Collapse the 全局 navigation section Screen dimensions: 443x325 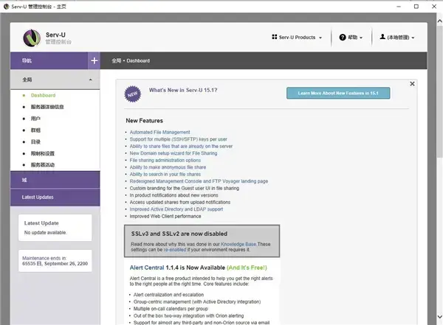click(55, 80)
